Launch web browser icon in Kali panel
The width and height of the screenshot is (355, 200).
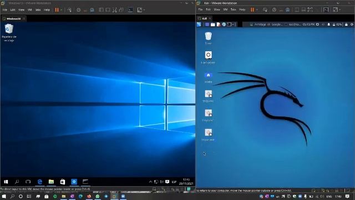coord(224,24)
